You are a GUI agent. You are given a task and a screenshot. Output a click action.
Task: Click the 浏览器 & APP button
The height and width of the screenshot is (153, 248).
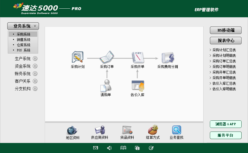226,124
